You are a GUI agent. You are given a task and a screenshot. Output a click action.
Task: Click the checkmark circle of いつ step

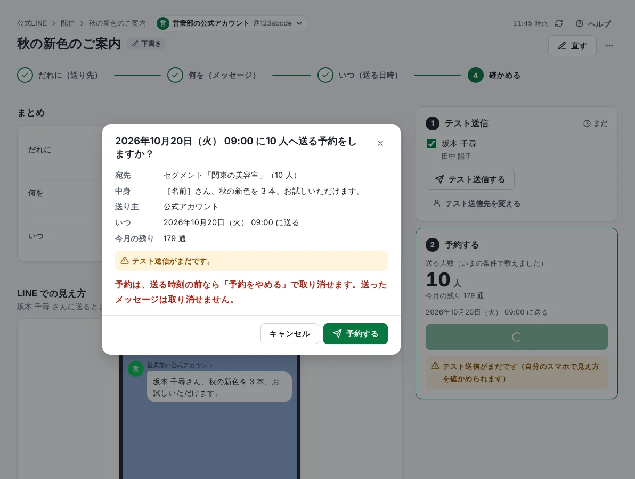pyautogui.click(x=325, y=75)
